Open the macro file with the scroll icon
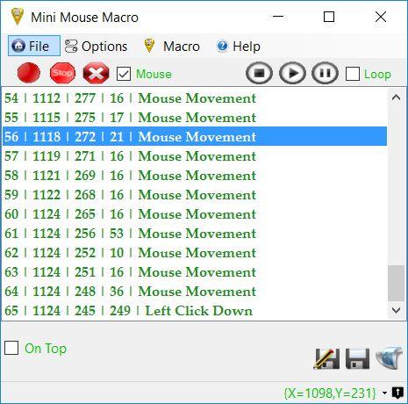This screenshot has width=408, height=404. click(x=390, y=357)
